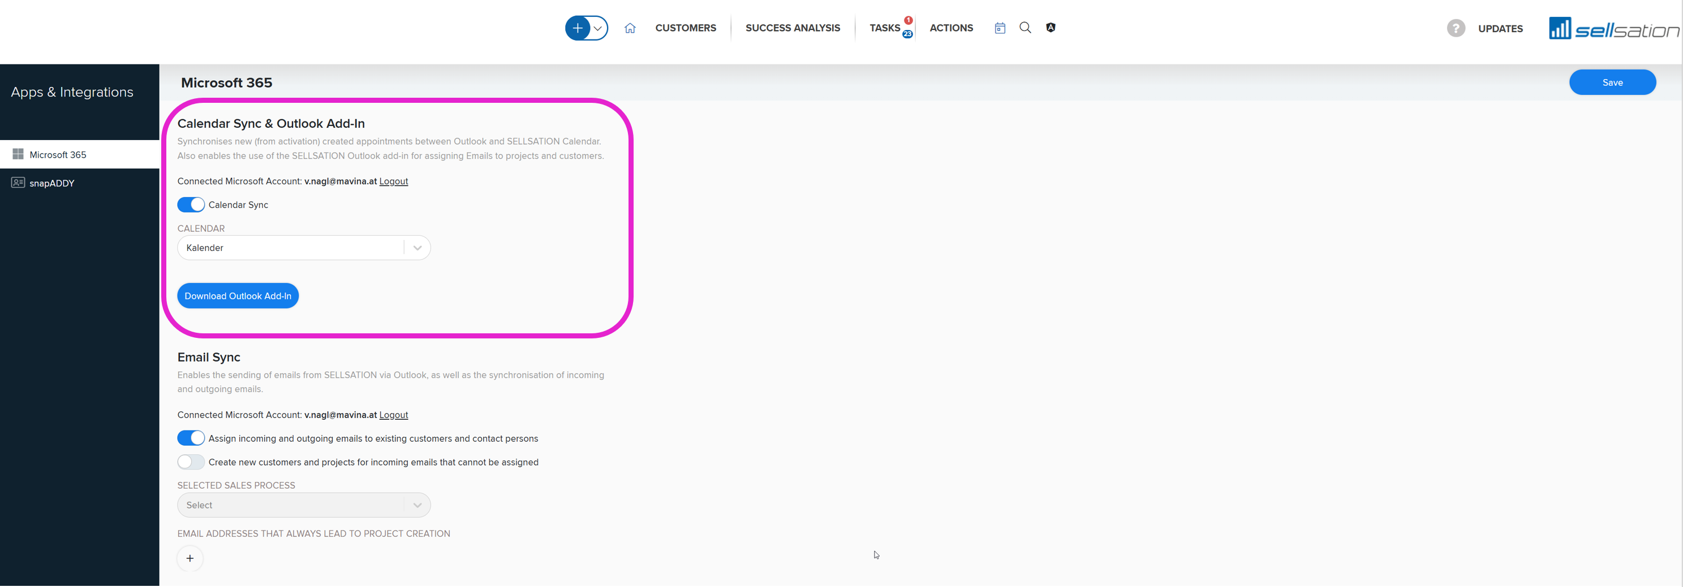Image resolution: width=1683 pixels, height=587 pixels.
Task: Click the CALENDAR field label
Action: click(x=201, y=228)
